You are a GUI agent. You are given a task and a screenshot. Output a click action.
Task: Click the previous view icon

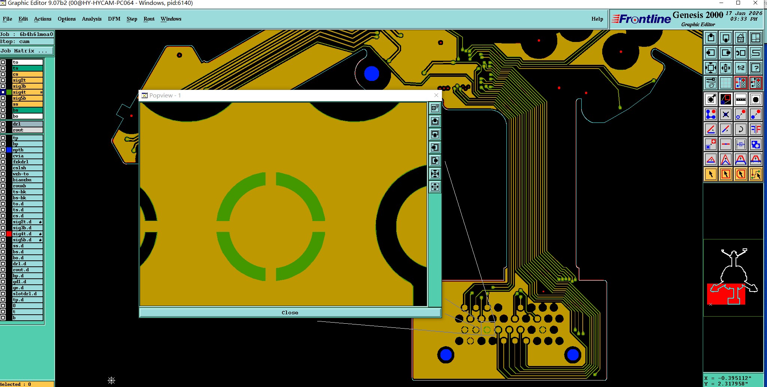[741, 53]
